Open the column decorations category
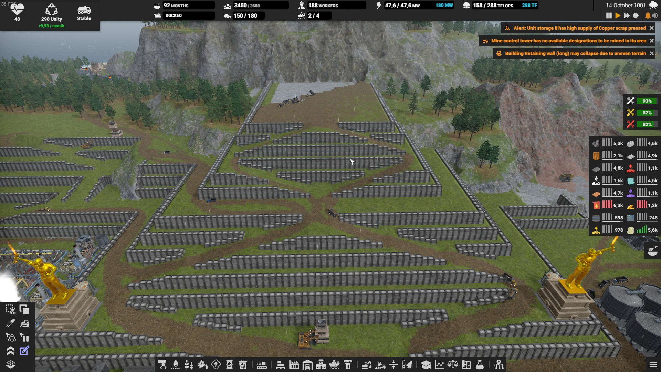This screenshot has width=661, height=372. point(348,364)
